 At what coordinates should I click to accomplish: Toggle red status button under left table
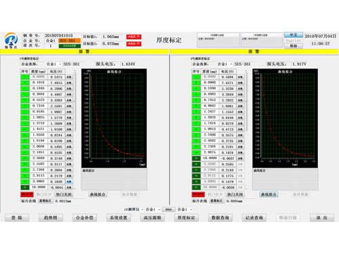[x=27, y=194]
